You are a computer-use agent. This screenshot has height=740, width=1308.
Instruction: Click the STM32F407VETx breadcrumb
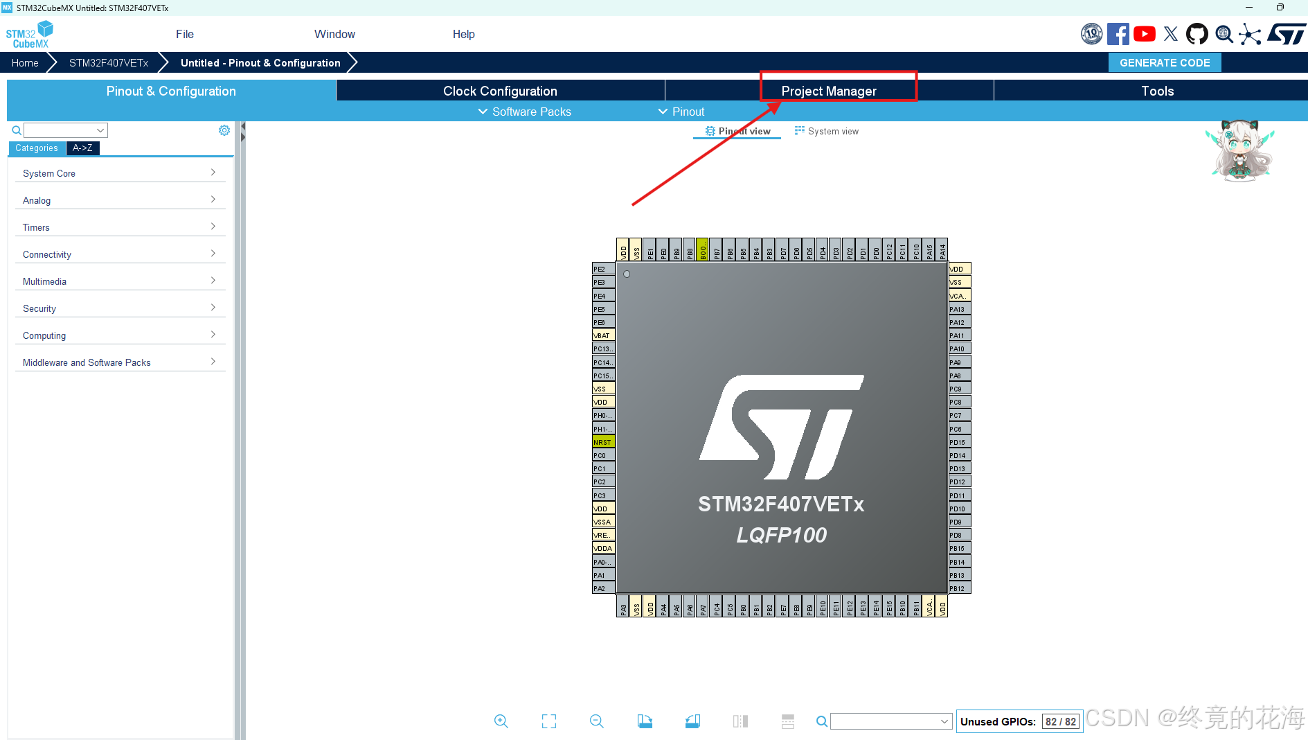[x=109, y=62]
